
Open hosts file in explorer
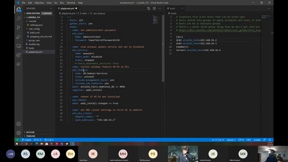pos(31,48)
